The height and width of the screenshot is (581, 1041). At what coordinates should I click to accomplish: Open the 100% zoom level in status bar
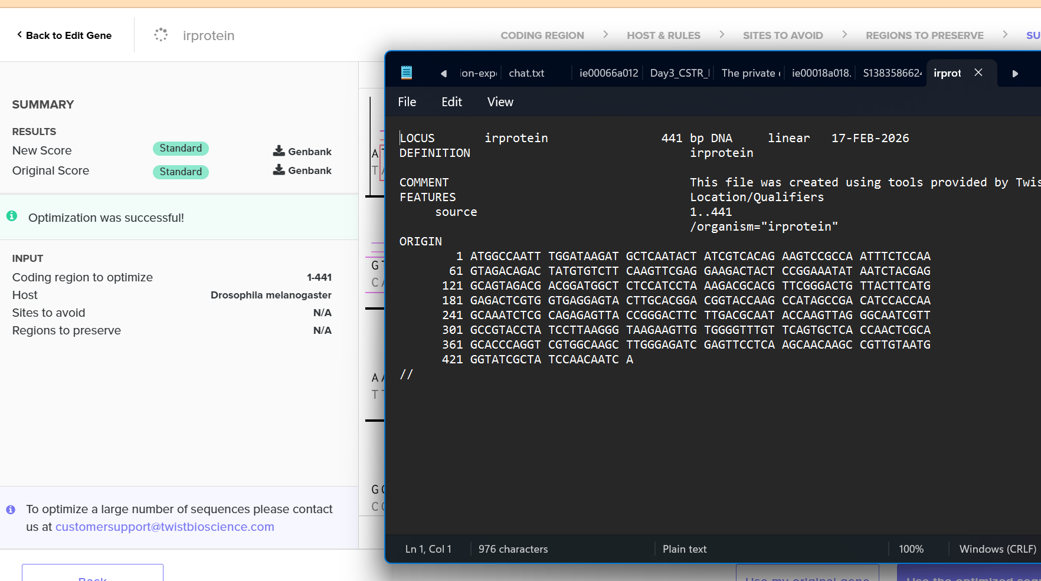pyautogui.click(x=911, y=549)
